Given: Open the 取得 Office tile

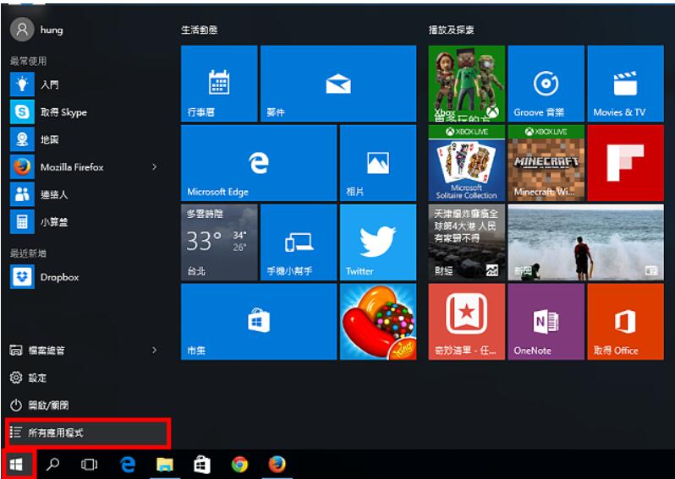Looking at the screenshot, I should 625,322.
